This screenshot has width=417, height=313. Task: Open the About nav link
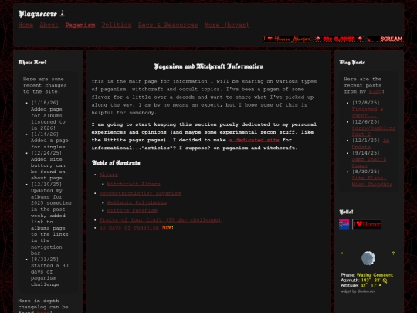49,25
